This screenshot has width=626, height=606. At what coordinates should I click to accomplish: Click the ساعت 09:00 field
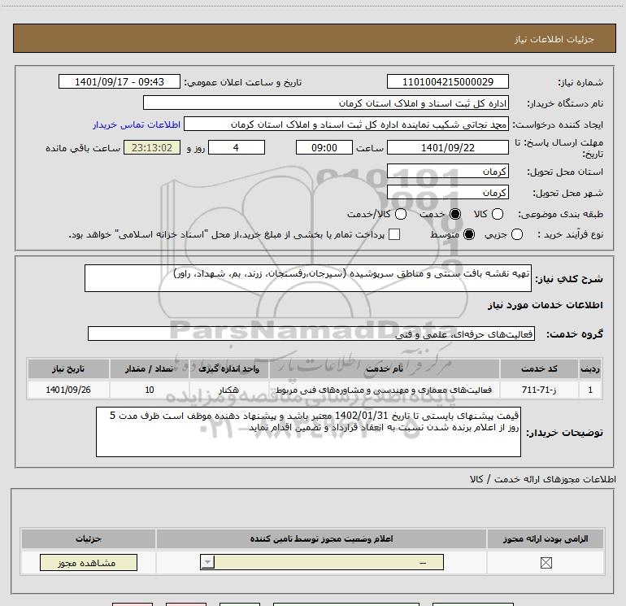pos(324,147)
